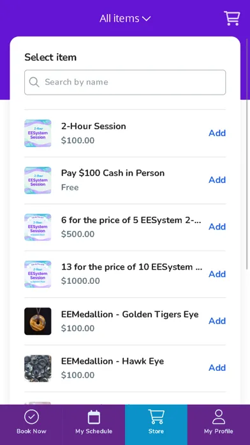Click the search magnifier icon
The image size is (250, 445).
tap(34, 82)
